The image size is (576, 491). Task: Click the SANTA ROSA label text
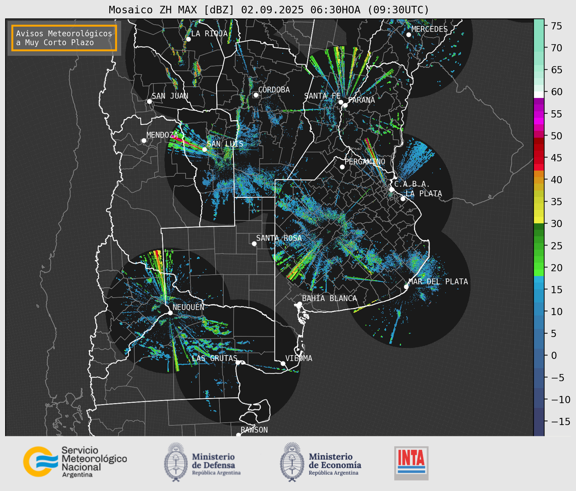pos(279,238)
